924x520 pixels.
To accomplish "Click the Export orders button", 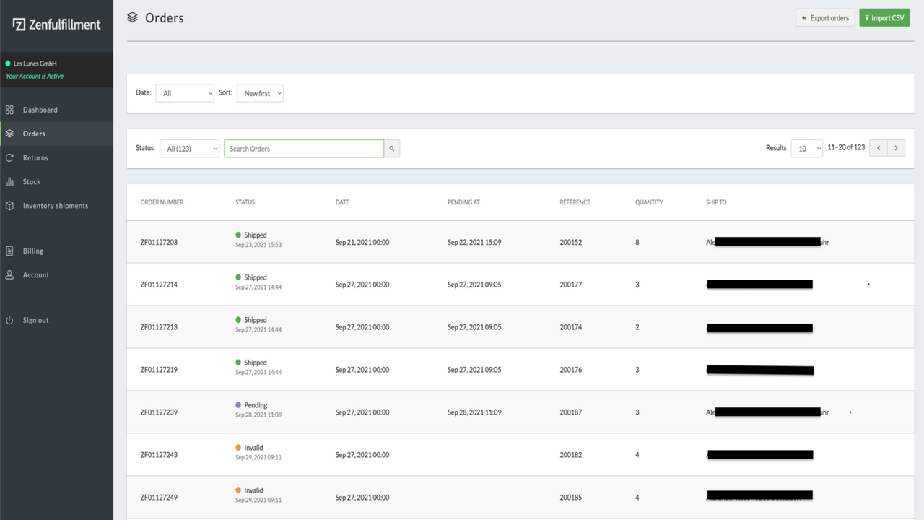I will 825,18.
